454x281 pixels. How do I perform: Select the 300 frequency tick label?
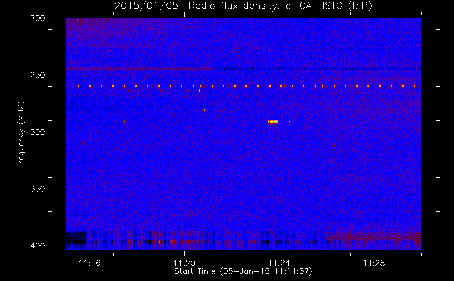(37, 132)
